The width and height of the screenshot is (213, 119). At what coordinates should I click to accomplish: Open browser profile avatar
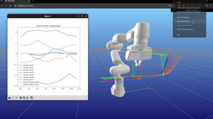tap(206, 6)
